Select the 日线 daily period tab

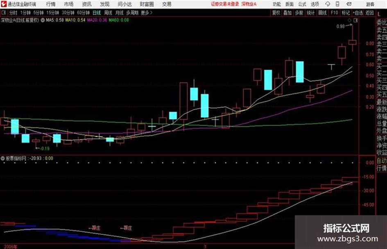coord(97,13)
